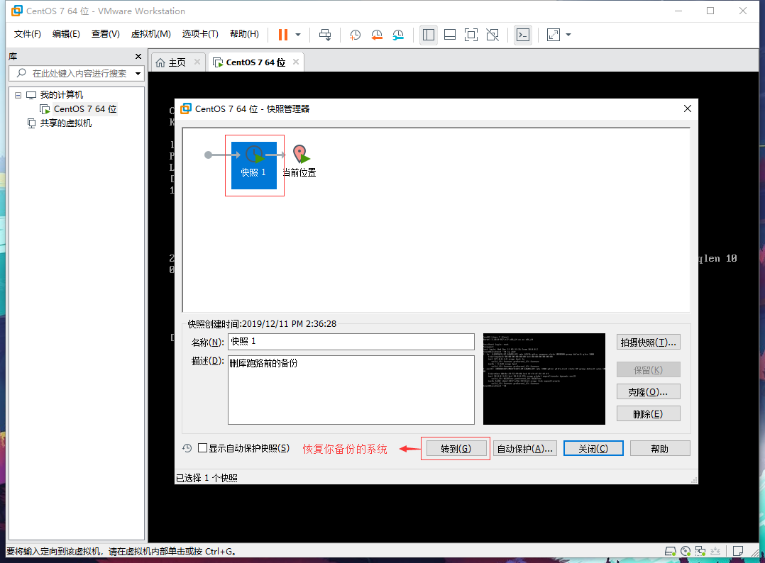Screen dimensions: 765x563
Task: Toggle the console view toolbar icon
Action: (523, 35)
